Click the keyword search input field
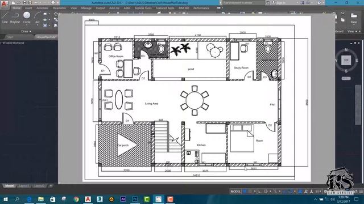This screenshot has width=364, height=204. [x=243, y=2]
